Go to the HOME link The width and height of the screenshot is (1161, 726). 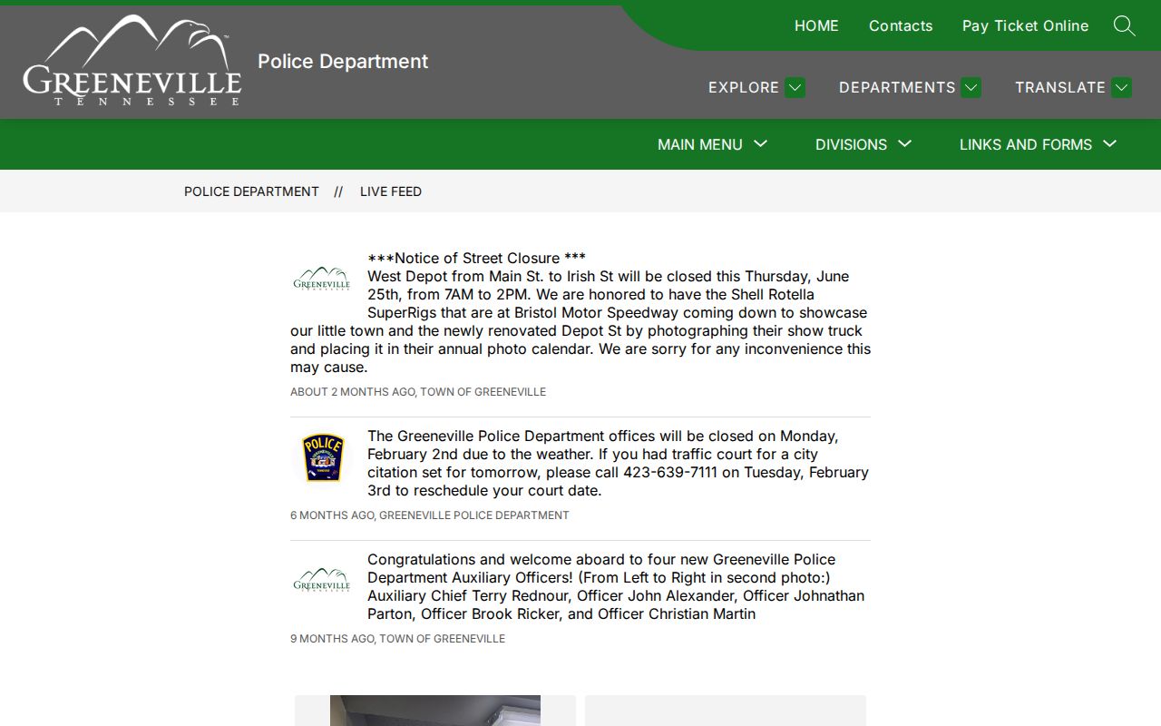(x=816, y=25)
